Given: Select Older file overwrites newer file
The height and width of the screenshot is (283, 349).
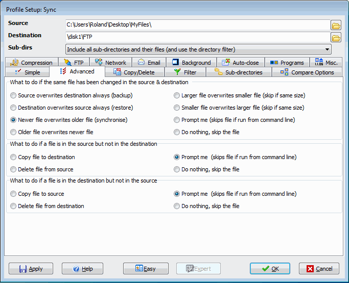Looking at the screenshot, I should pos(13,132).
